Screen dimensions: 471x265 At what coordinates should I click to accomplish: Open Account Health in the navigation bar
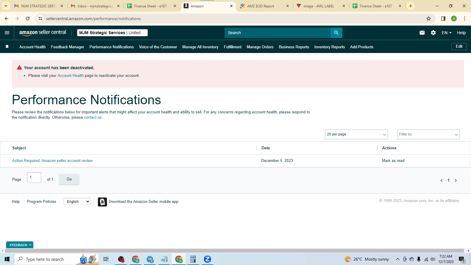point(32,47)
